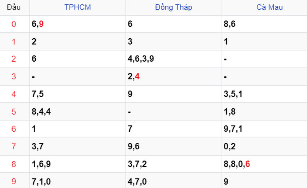Viewport: 307px width, 188px height.
Task: Select TPHCM cell showing 7,1,0
Action: pos(78,181)
